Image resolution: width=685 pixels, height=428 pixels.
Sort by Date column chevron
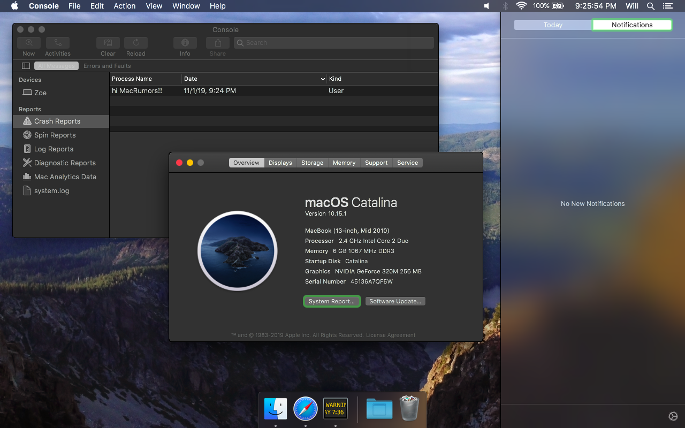coord(323,79)
